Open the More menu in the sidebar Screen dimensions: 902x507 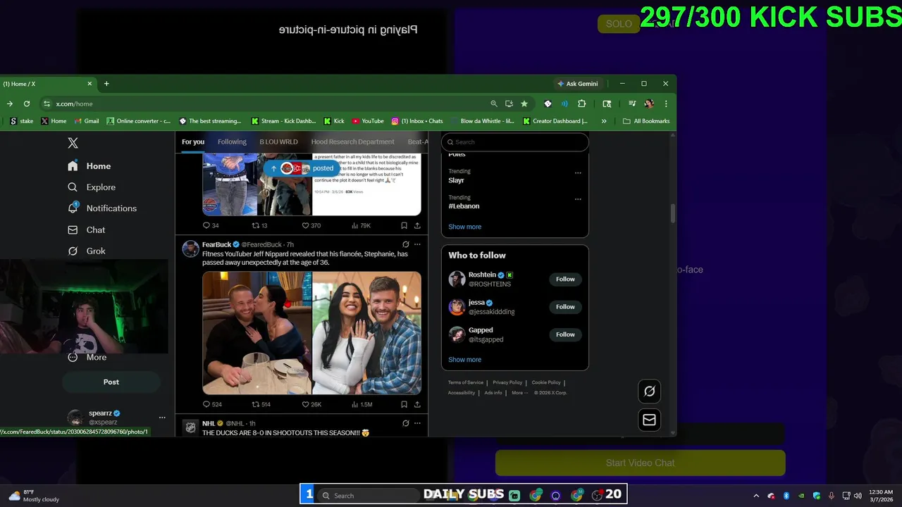87,358
